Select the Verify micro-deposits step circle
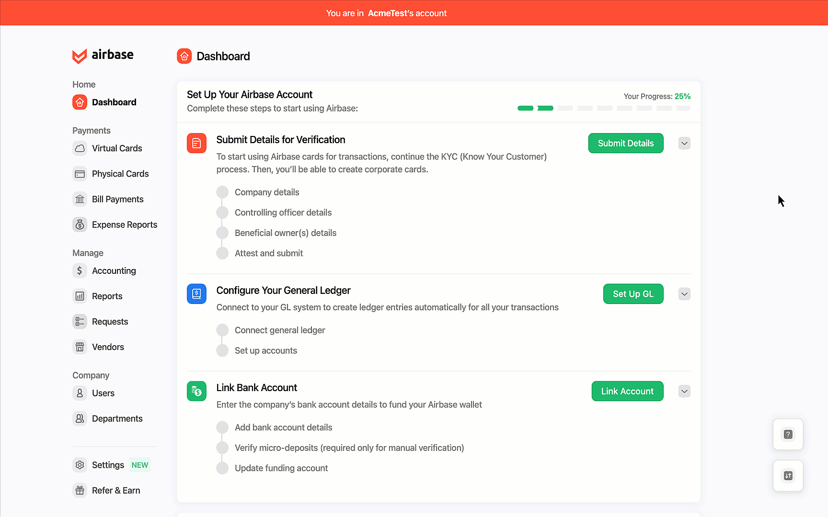Viewport: 828px width, 517px height. [x=222, y=448]
